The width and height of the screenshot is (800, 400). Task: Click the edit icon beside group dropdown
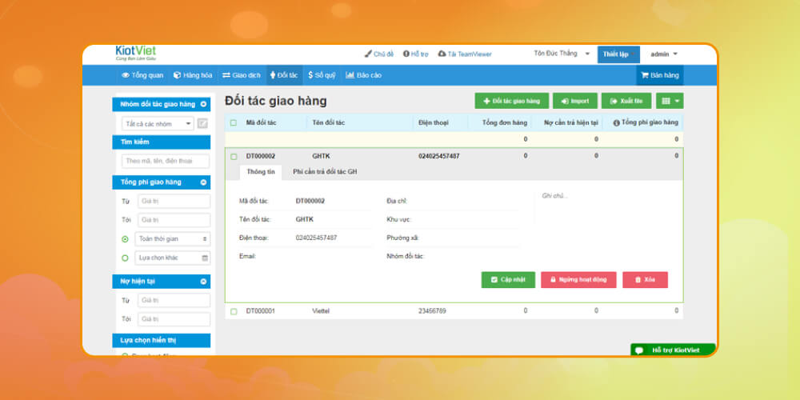click(x=203, y=123)
